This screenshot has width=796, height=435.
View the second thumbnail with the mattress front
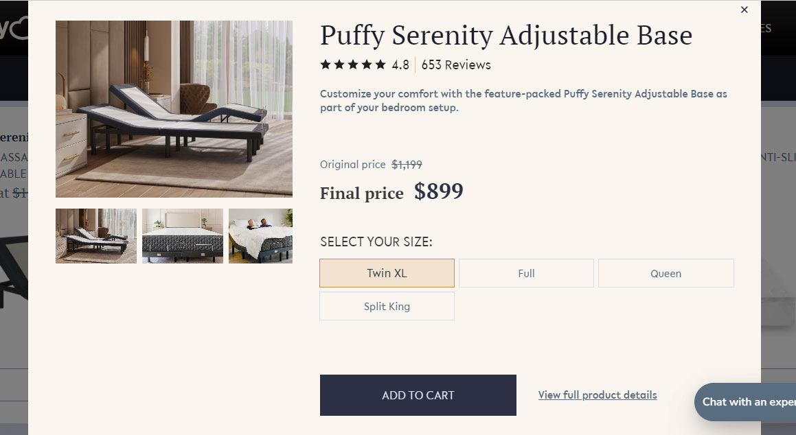coord(183,236)
